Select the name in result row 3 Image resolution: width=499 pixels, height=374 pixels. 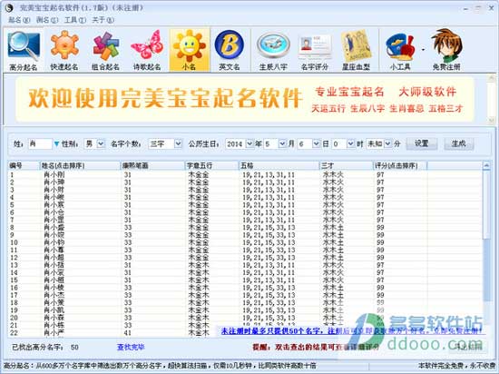54,190
